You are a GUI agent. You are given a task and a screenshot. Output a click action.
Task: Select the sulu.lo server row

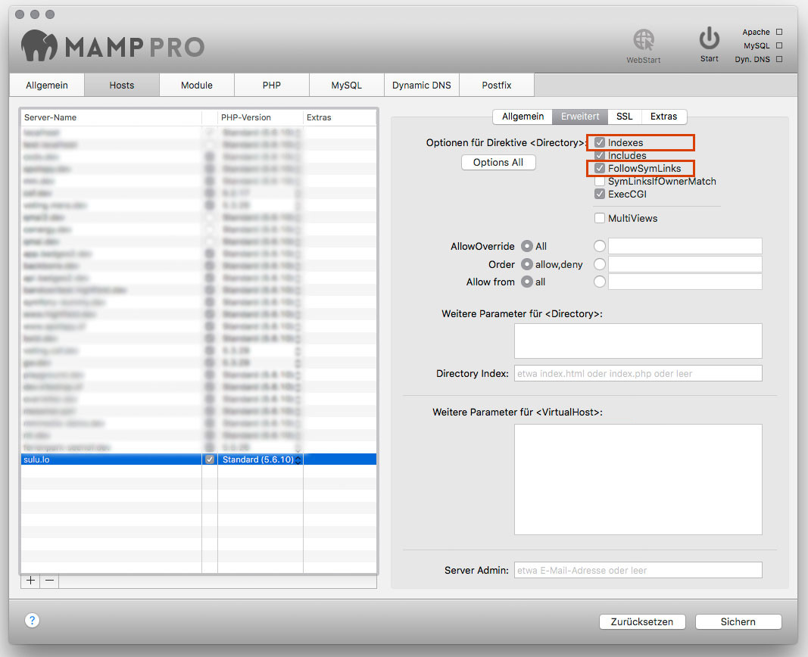pyautogui.click(x=199, y=459)
